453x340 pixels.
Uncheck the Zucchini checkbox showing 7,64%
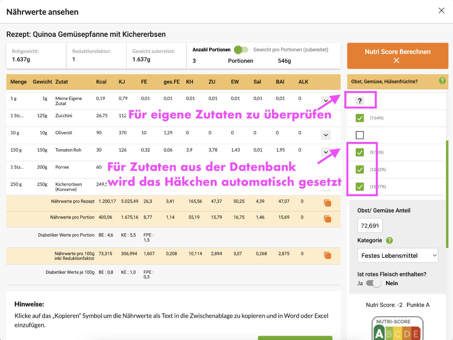(360, 118)
